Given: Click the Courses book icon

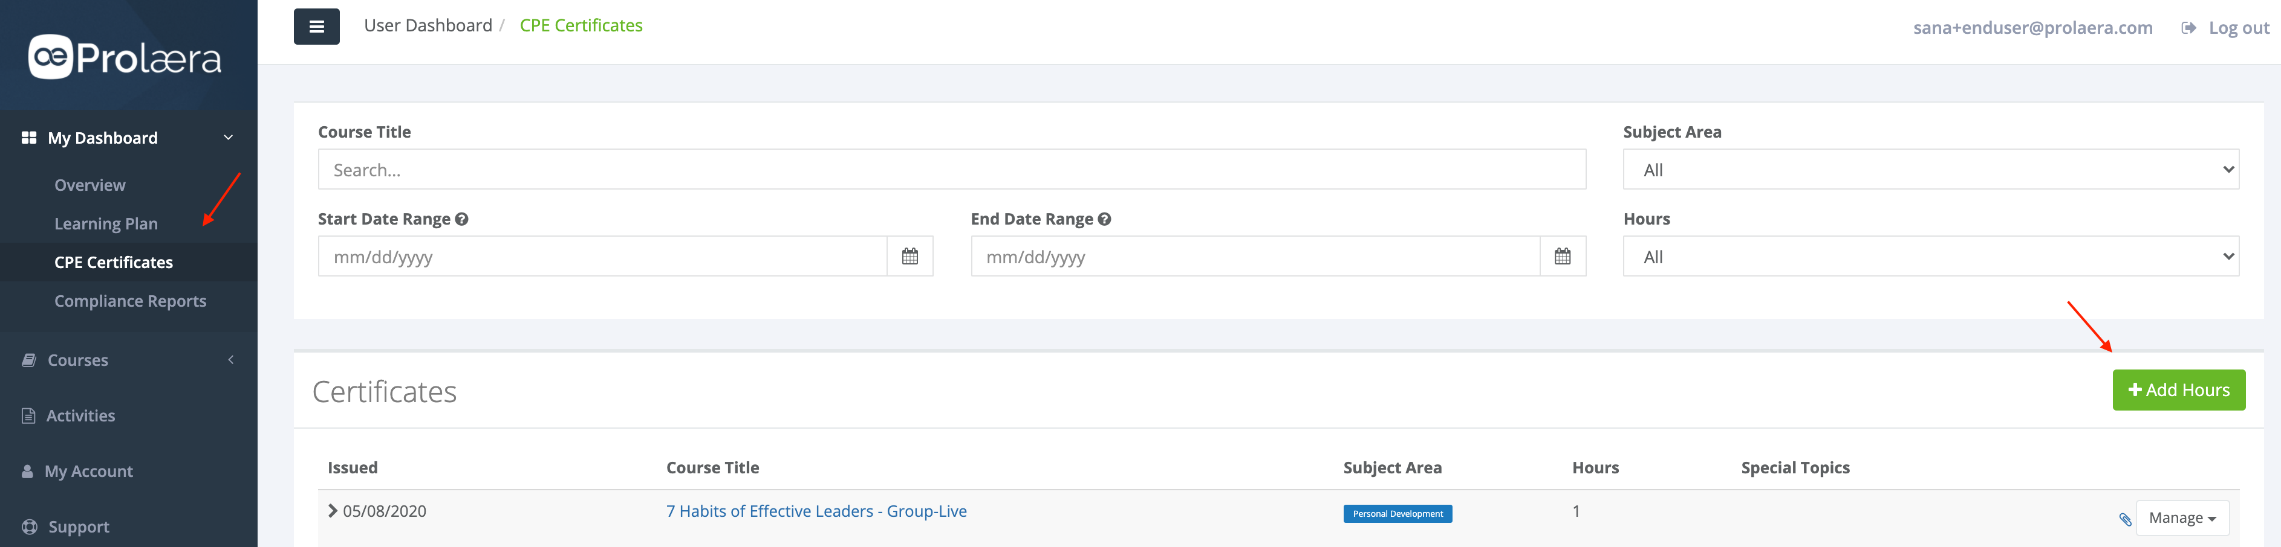Looking at the screenshot, I should click(29, 360).
